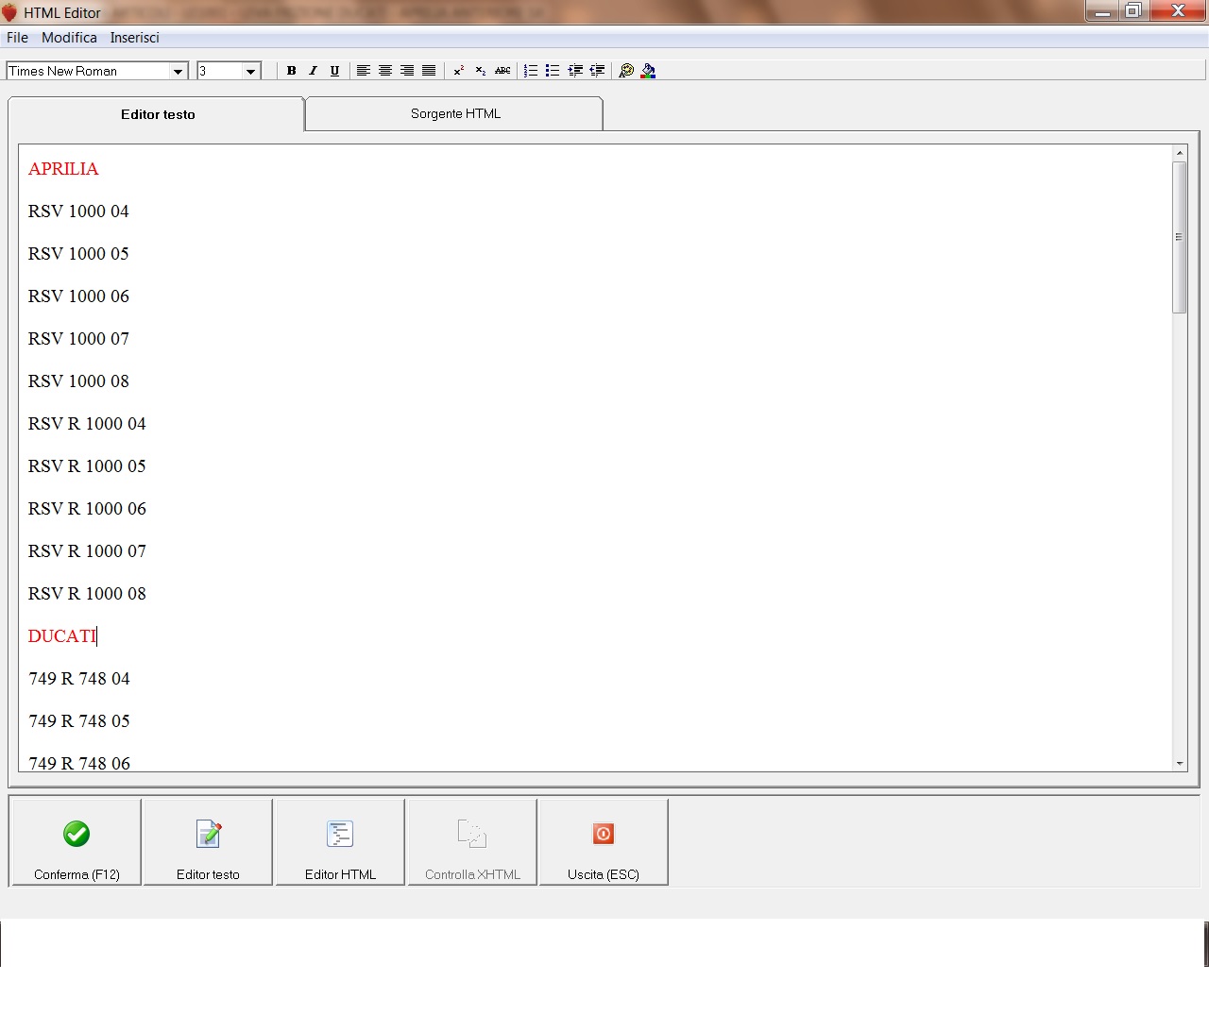Open the background fill color tool
Screen dimensions: 1209x1032
[x=648, y=71]
